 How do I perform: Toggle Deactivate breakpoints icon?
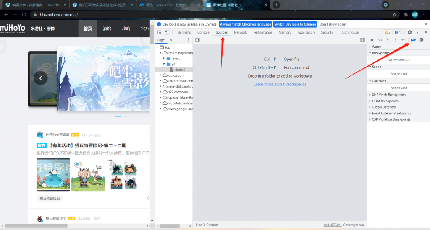pyautogui.click(x=413, y=40)
